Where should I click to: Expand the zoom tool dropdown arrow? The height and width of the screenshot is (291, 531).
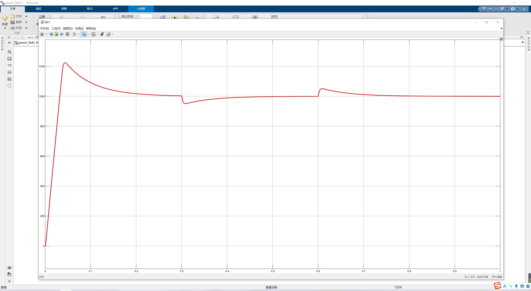88,34
